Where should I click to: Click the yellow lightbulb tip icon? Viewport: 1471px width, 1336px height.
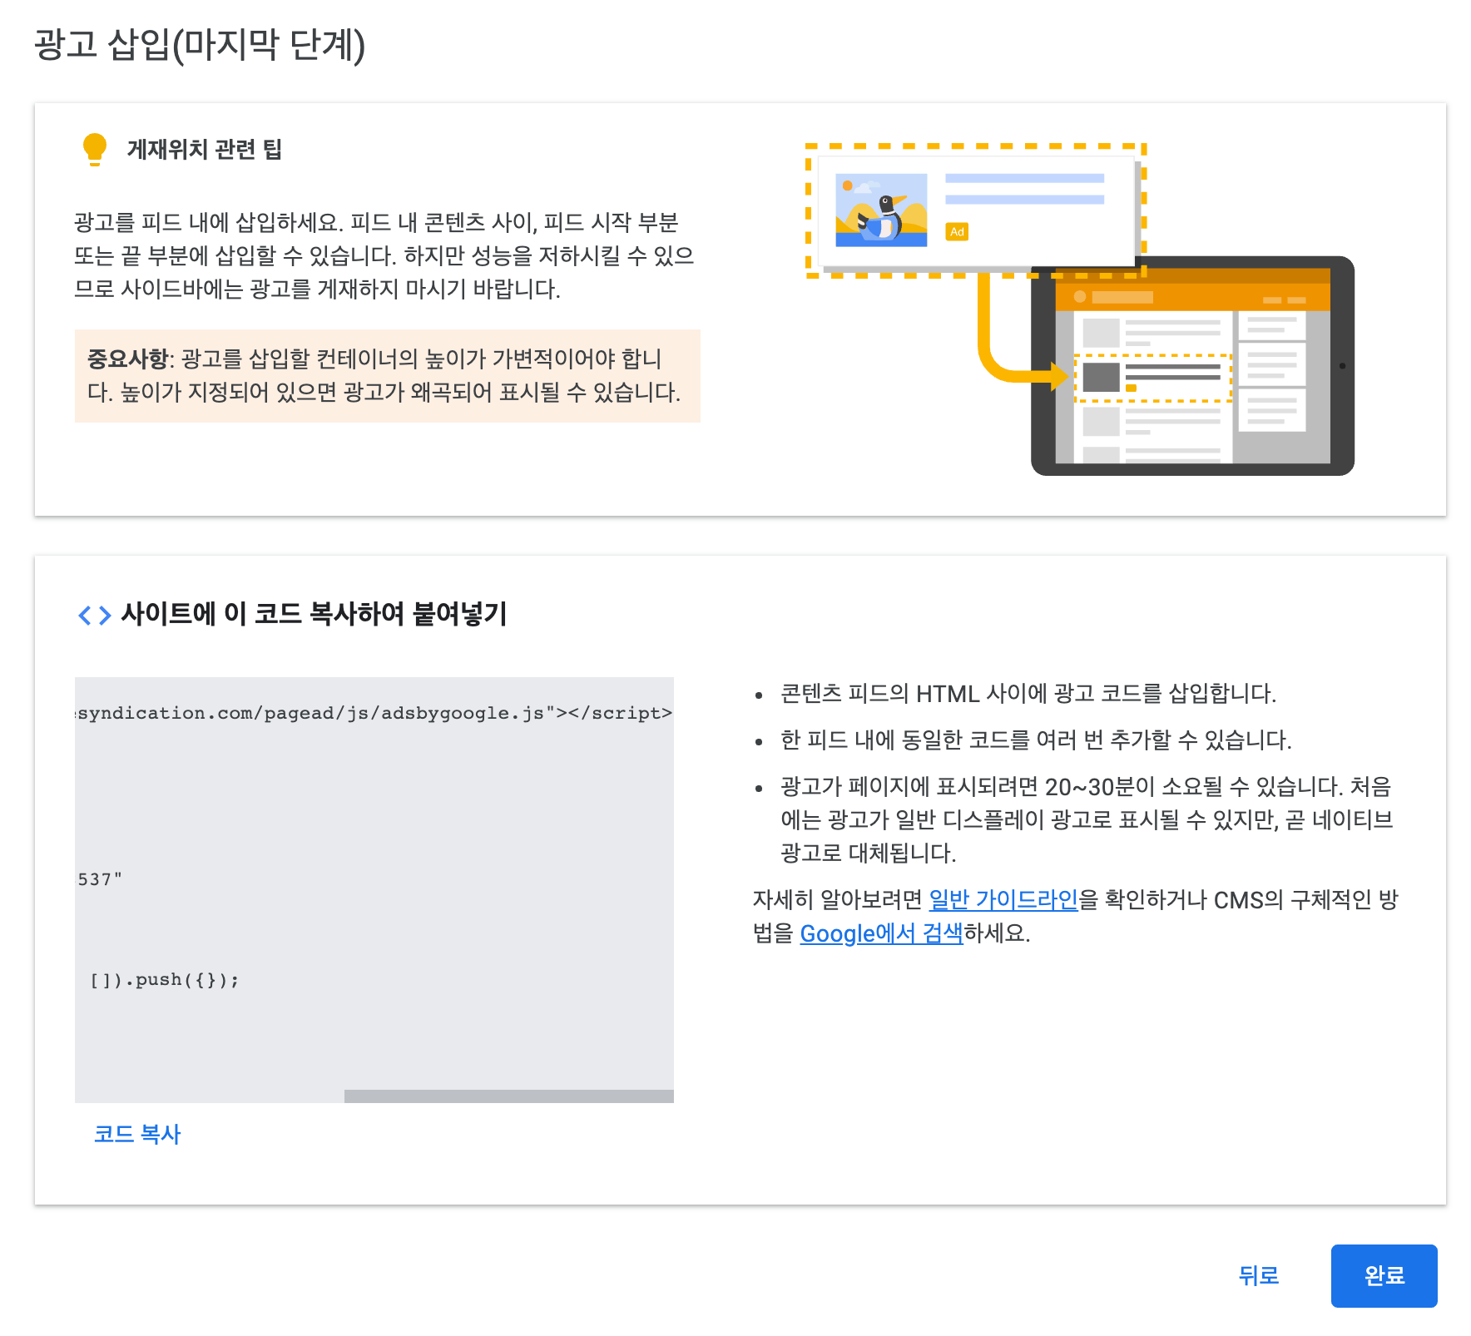(95, 149)
